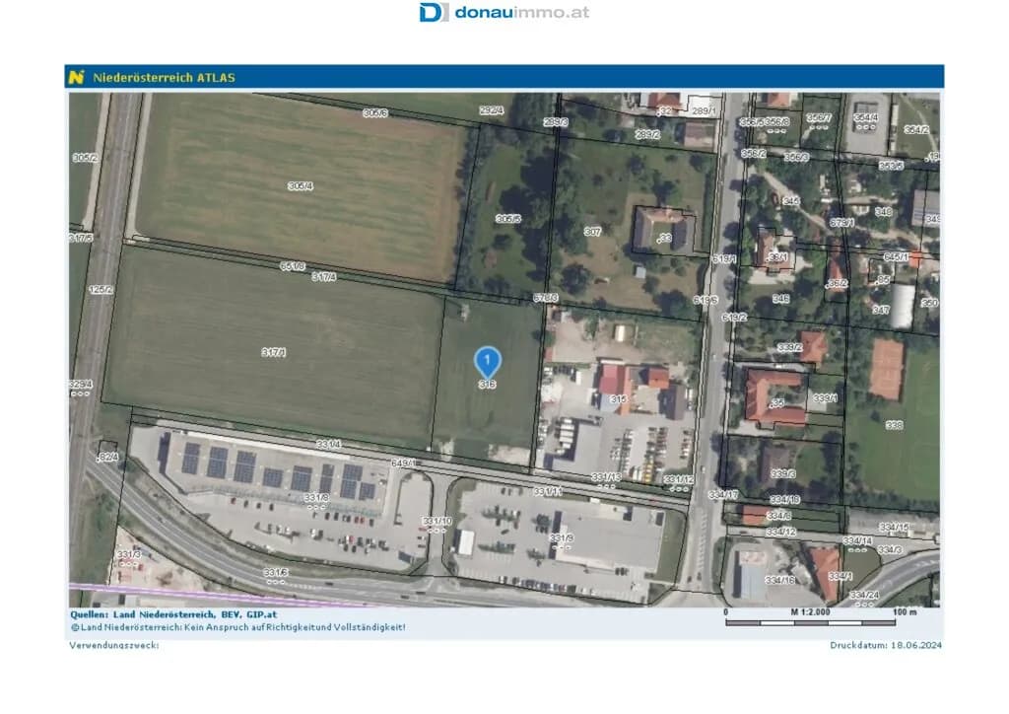Viewport: 1009px width, 714px height.
Task: Click the M 1:2.000 scale label
Action: point(810,611)
